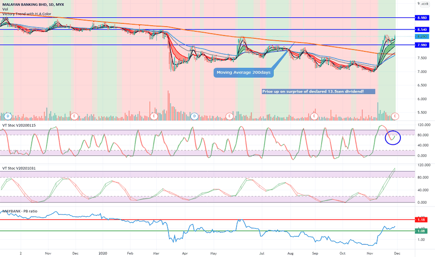
Task: Click the Sep label on time axis
Action: [x=315, y=253]
